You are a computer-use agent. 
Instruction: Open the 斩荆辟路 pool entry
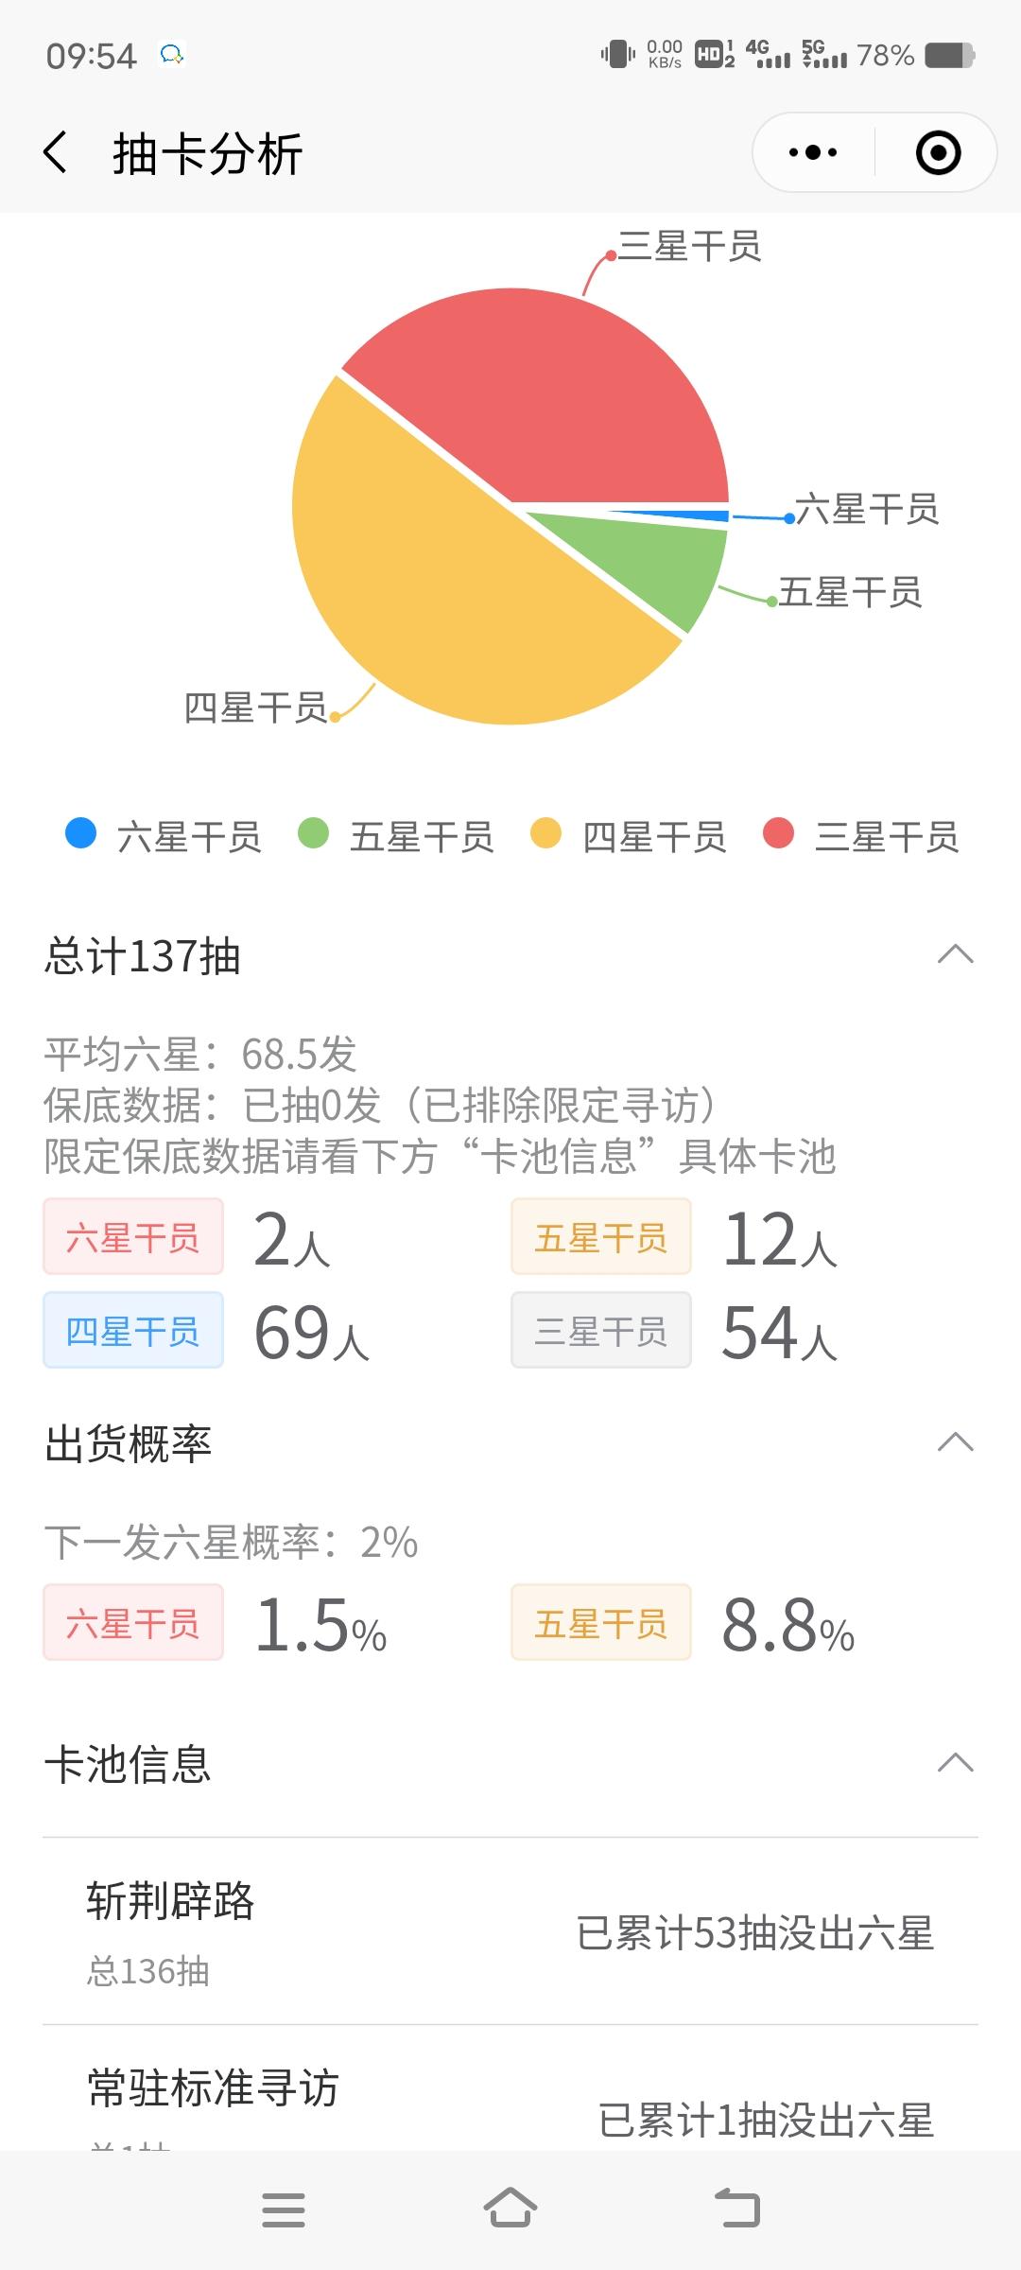[510, 1931]
